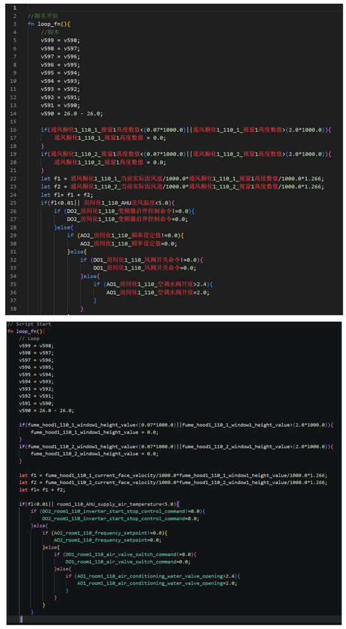Click the // Script Start comment

pos(29,324)
